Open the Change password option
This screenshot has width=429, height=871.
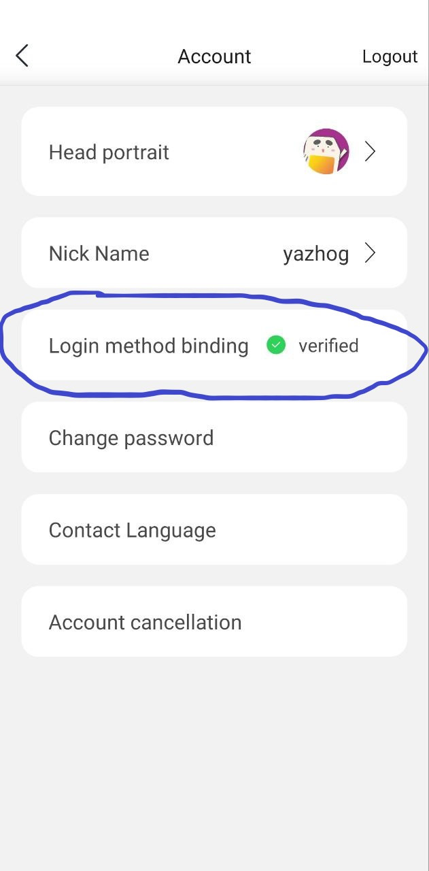click(131, 438)
